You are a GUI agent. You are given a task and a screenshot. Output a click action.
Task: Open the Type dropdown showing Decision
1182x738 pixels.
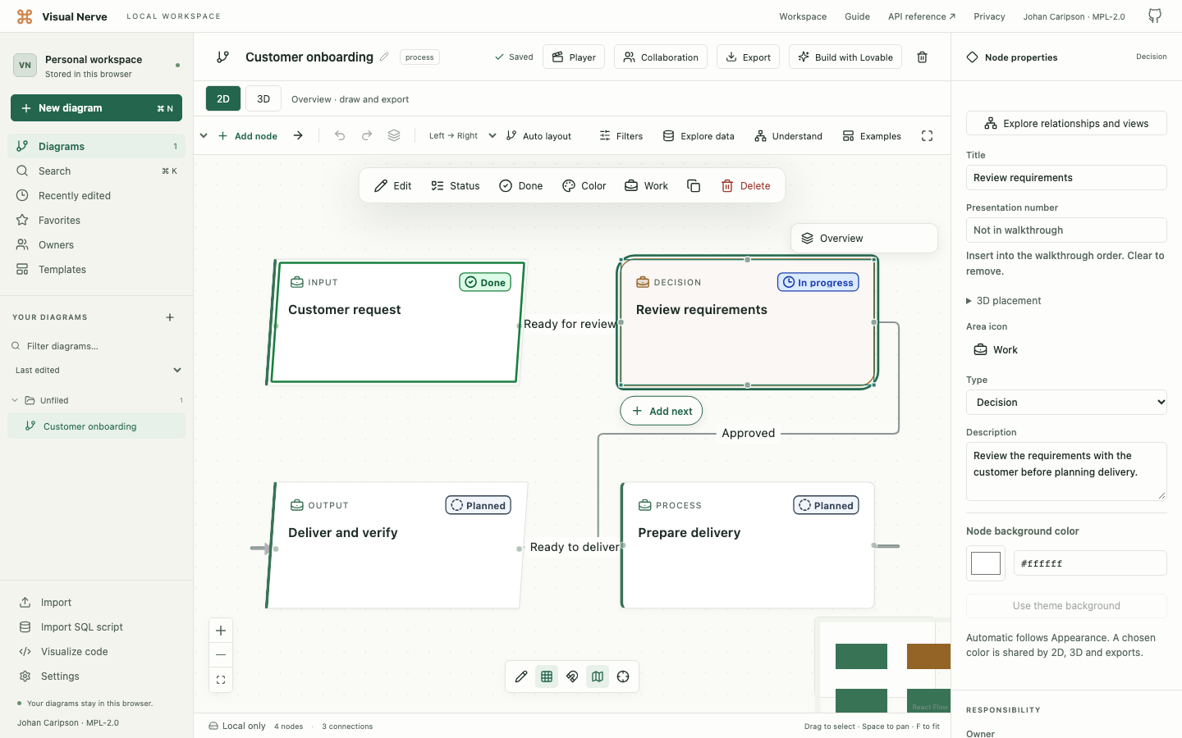tap(1066, 403)
